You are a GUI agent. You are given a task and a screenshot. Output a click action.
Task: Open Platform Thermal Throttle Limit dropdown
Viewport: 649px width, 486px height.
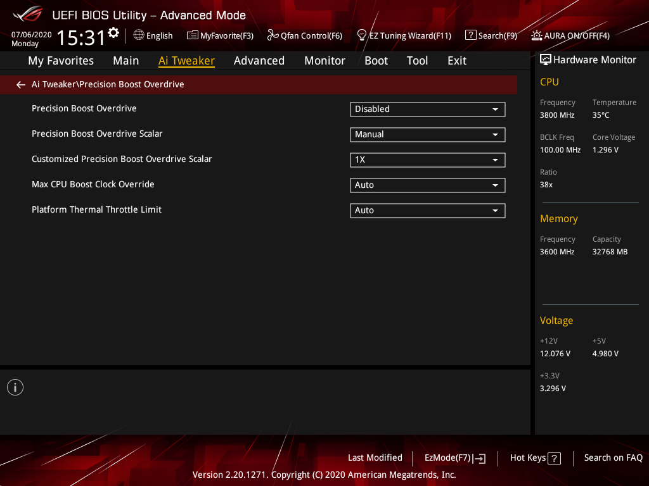tap(428, 210)
